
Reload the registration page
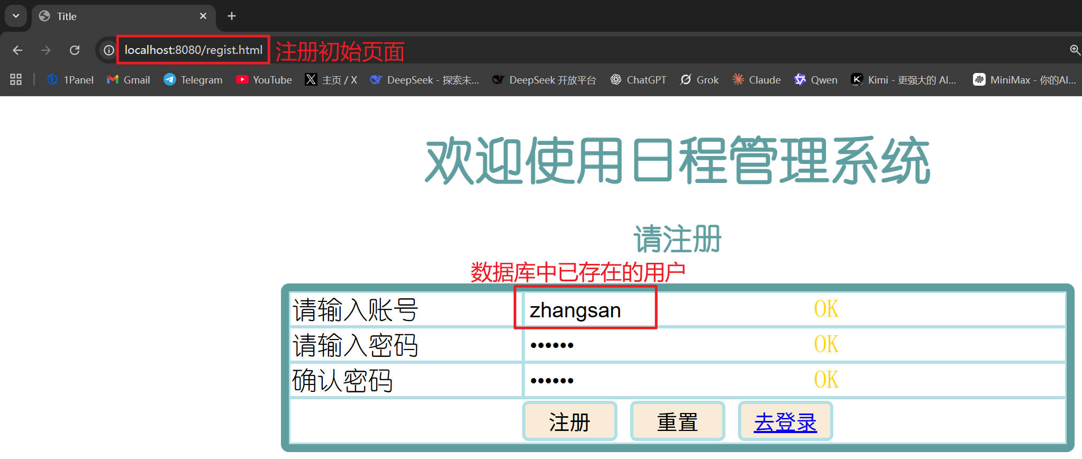pos(75,50)
